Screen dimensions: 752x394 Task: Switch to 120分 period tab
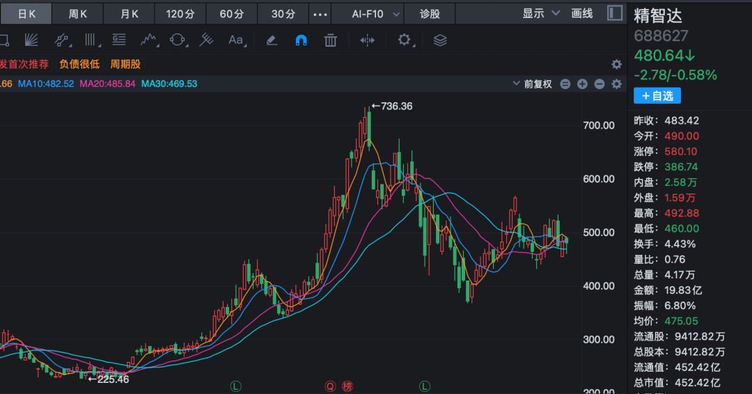pos(180,14)
